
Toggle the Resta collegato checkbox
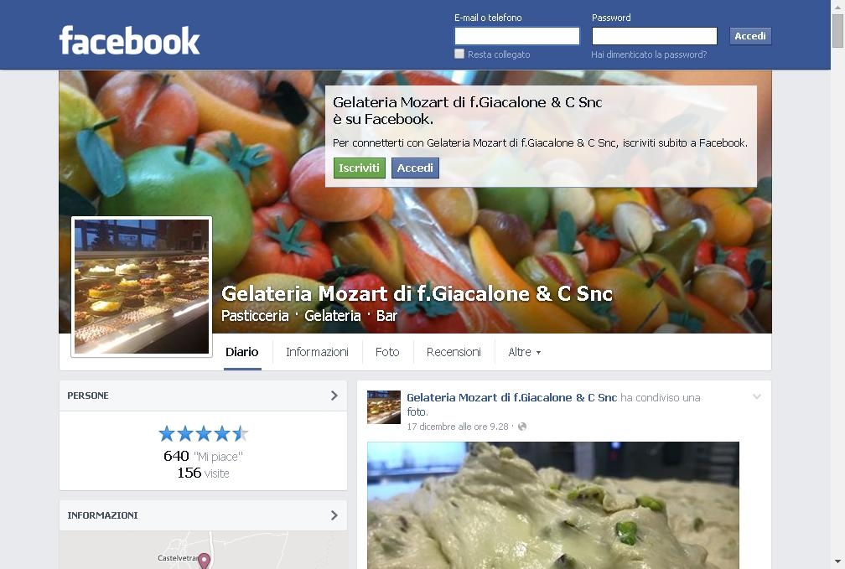459,54
